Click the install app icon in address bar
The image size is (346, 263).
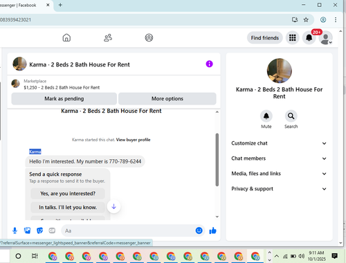point(295,20)
